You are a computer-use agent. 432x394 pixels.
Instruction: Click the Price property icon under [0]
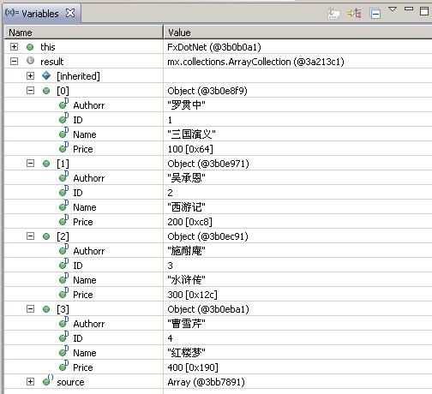pyautogui.click(x=64, y=147)
